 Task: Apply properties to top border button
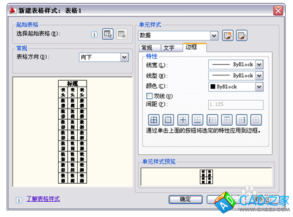click(227, 120)
